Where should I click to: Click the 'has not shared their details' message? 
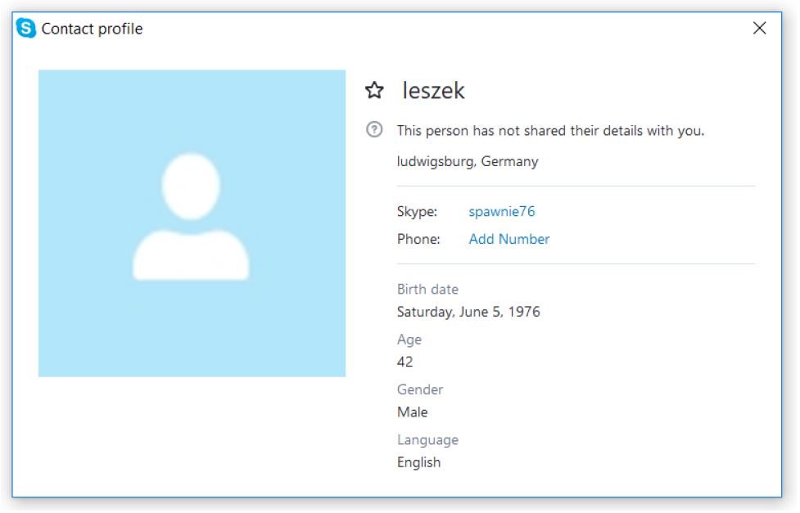pyautogui.click(x=549, y=130)
